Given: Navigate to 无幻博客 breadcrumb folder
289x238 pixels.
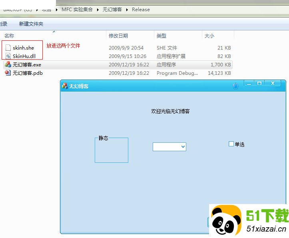Looking at the screenshot, I should (x=112, y=10).
